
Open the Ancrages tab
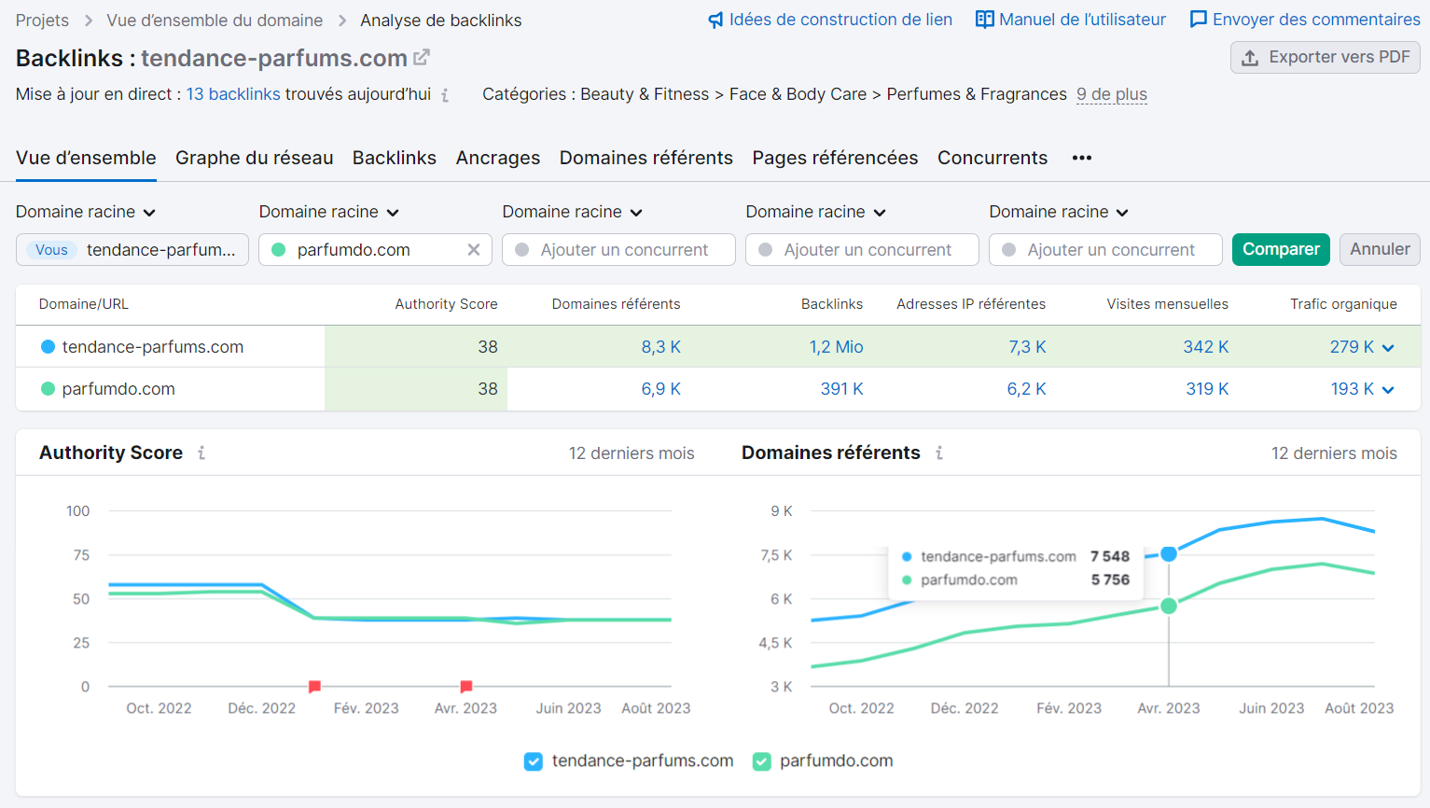tap(498, 158)
